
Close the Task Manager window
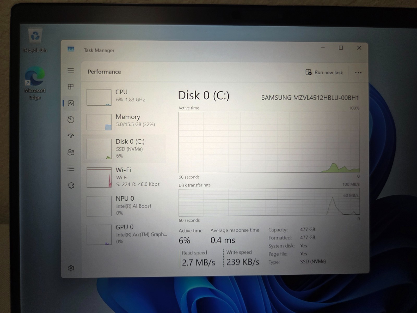(x=359, y=48)
